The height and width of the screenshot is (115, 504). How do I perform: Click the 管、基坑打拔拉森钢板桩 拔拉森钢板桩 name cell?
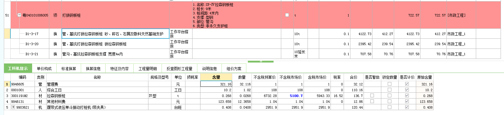pyautogui.click(x=115, y=44)
